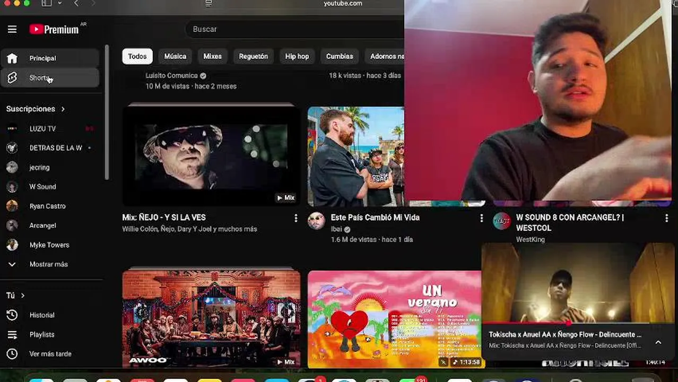The height and width of the screenshot is (382, 678).
Task: Open the Shorts section in sidebar
Action: coord(50,78)
